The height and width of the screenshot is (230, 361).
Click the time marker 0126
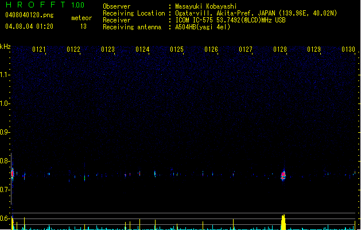pos(211,49)
